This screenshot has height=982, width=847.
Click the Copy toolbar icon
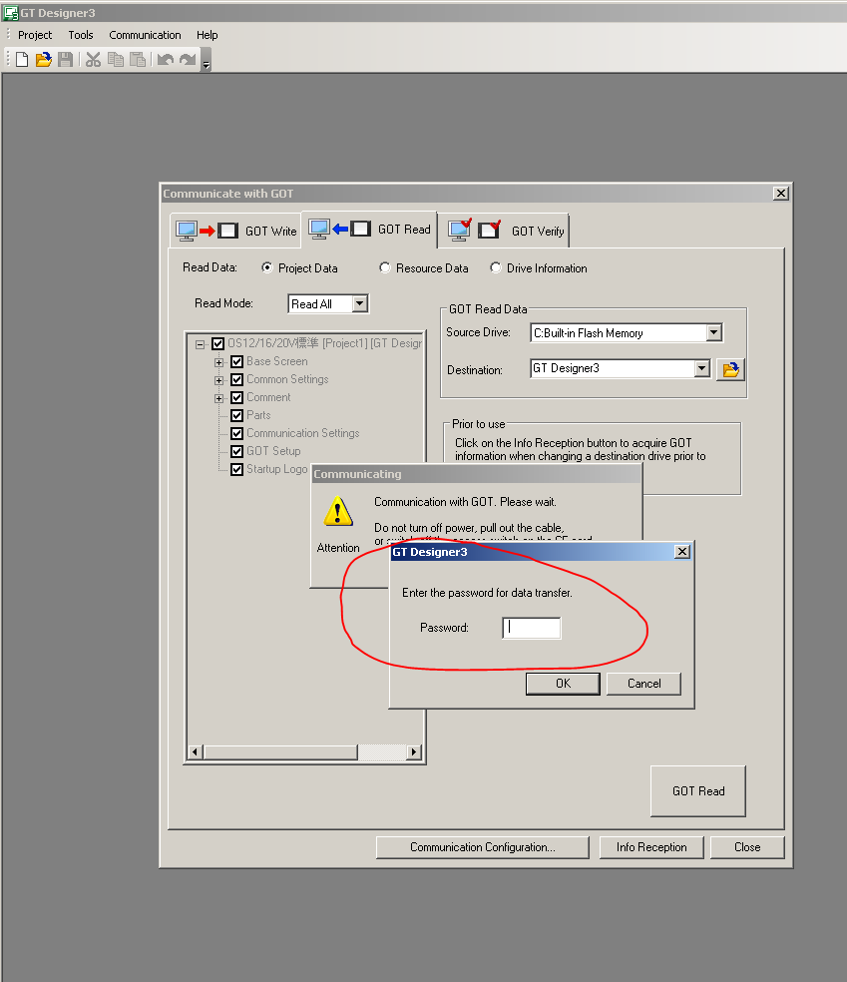point(116,60)
